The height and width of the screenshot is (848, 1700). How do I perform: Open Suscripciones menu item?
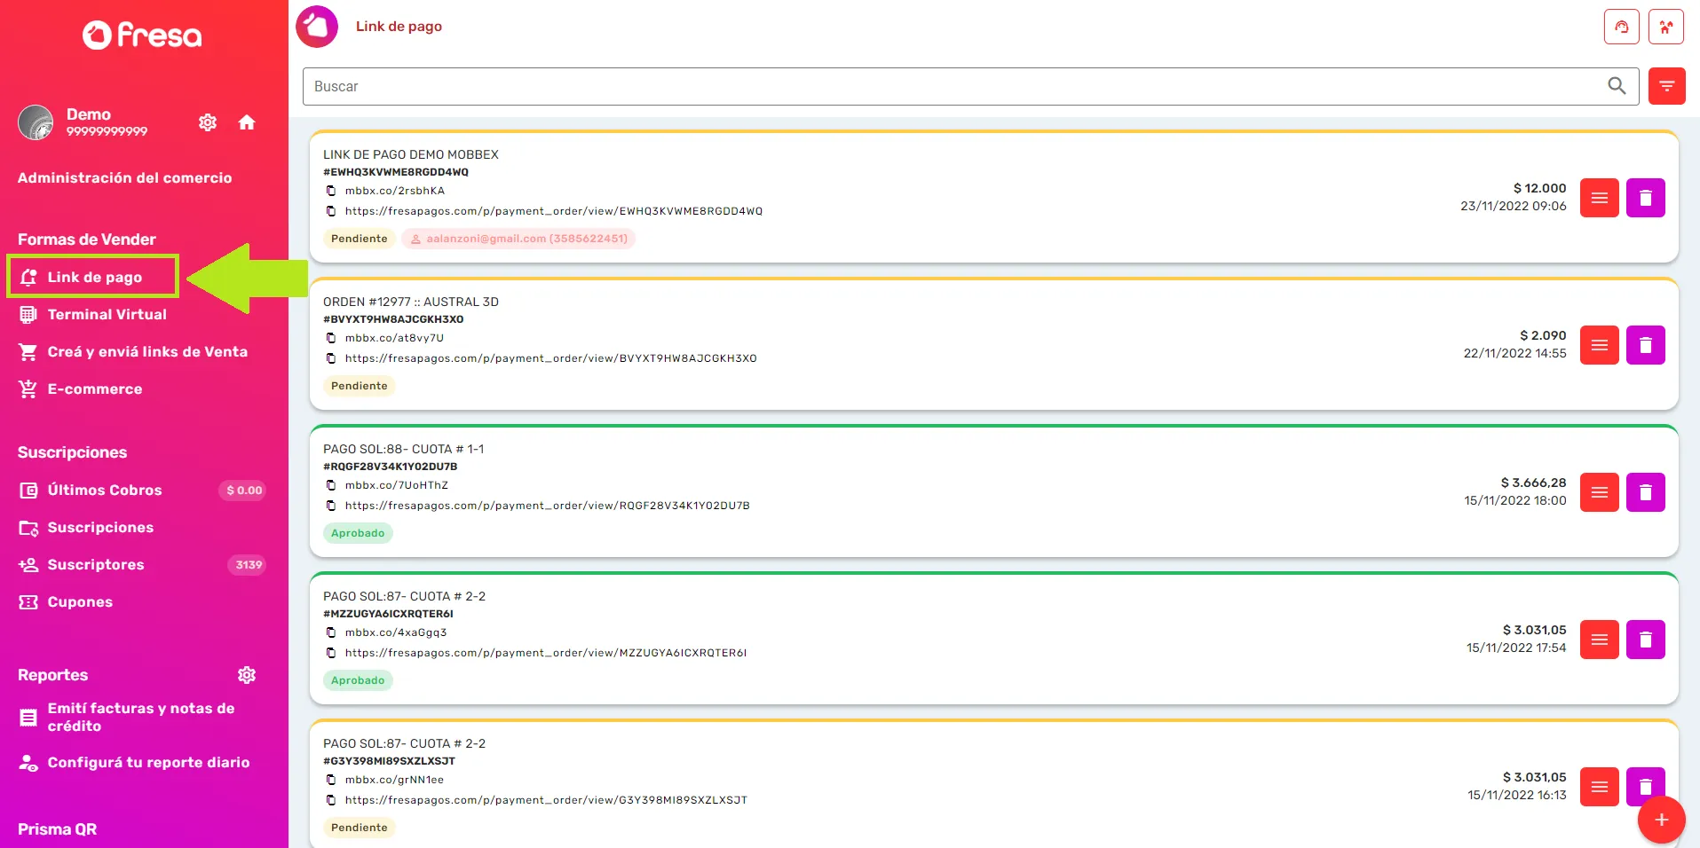[x=86, y=527]
